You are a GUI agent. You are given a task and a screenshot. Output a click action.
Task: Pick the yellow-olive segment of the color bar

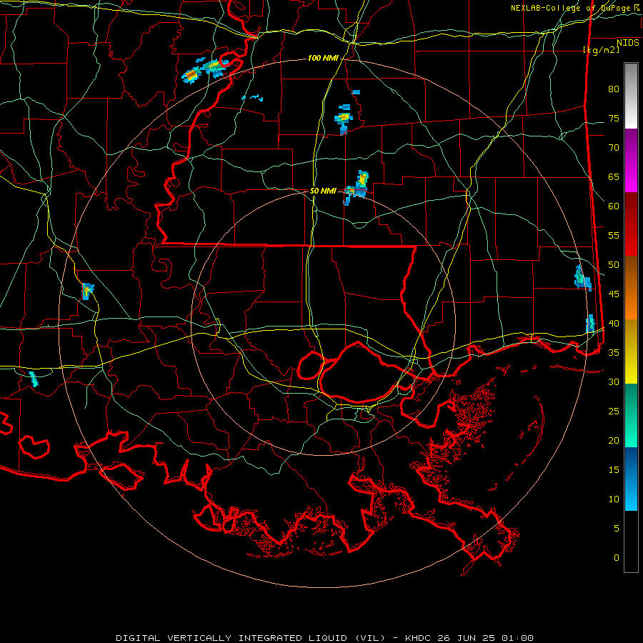(x=631, y=352)
